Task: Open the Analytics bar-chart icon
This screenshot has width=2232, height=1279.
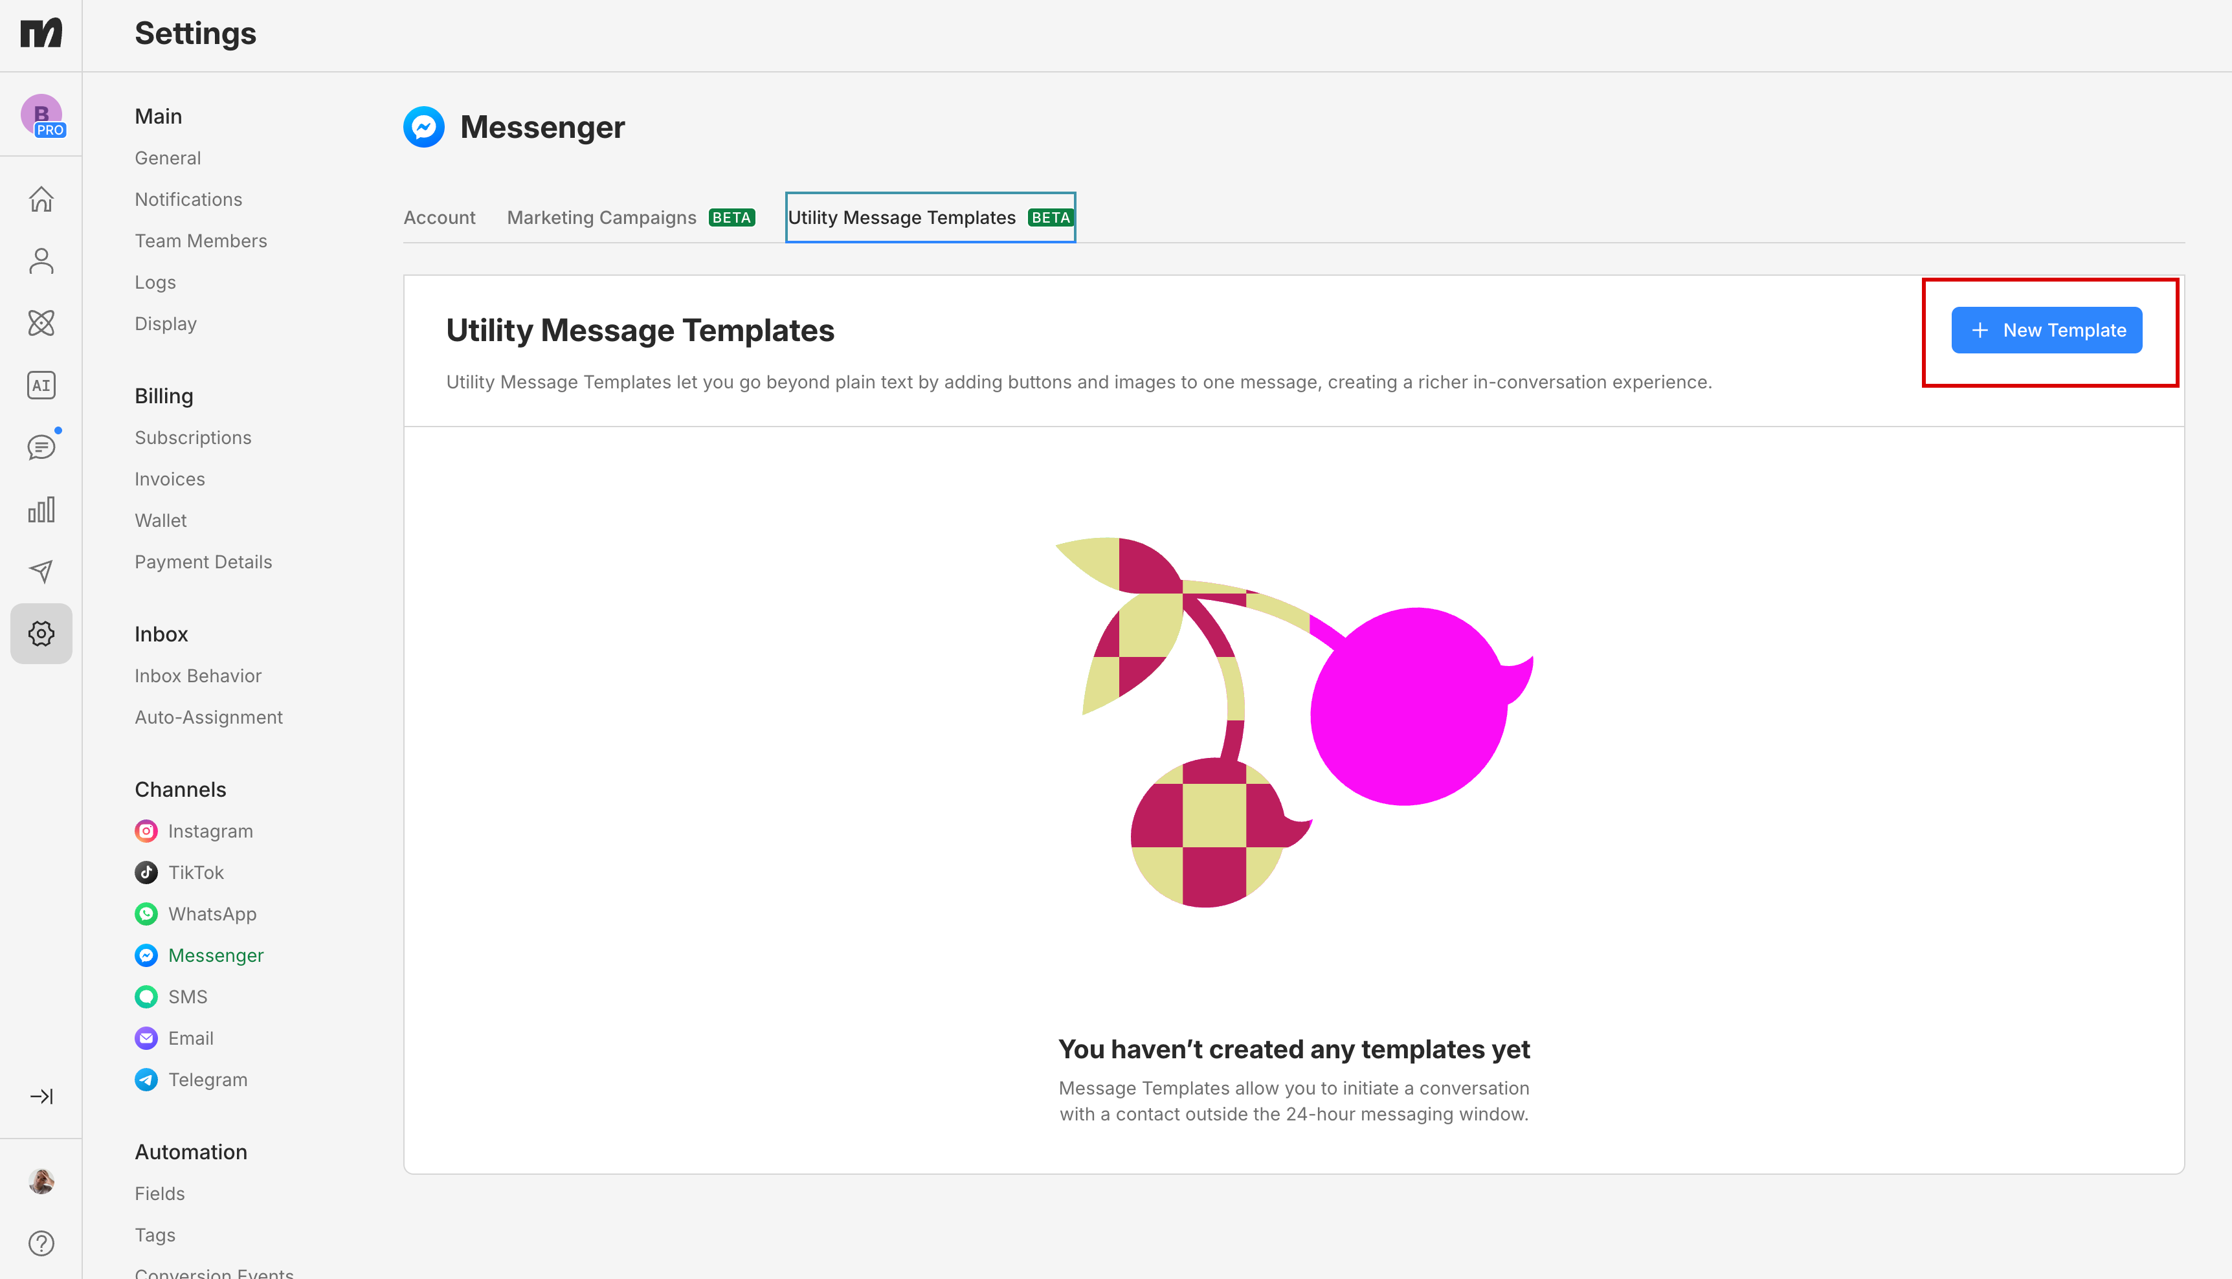Action: coord(40,509)
